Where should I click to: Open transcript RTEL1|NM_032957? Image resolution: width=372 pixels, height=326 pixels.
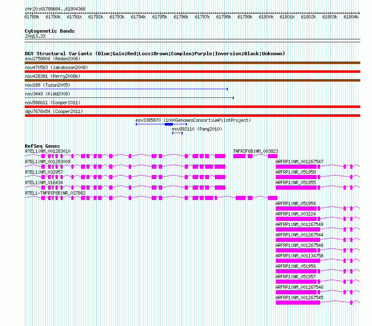tap(44, 172)
